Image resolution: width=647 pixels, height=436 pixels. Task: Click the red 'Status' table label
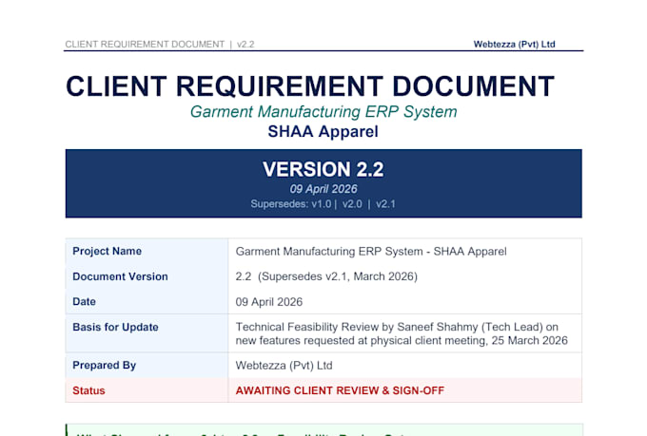(x=88, y=390)
